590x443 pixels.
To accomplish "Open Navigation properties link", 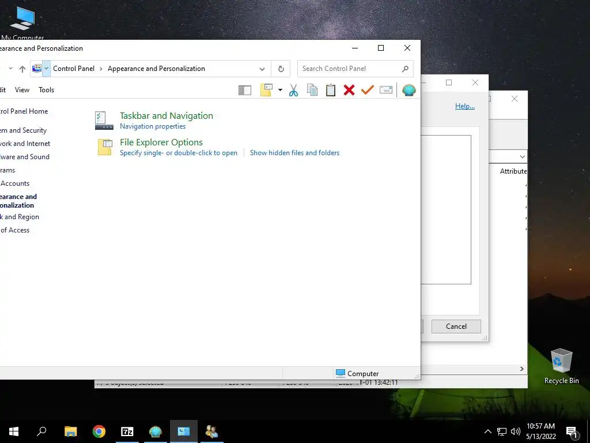I will click(152, 126).
